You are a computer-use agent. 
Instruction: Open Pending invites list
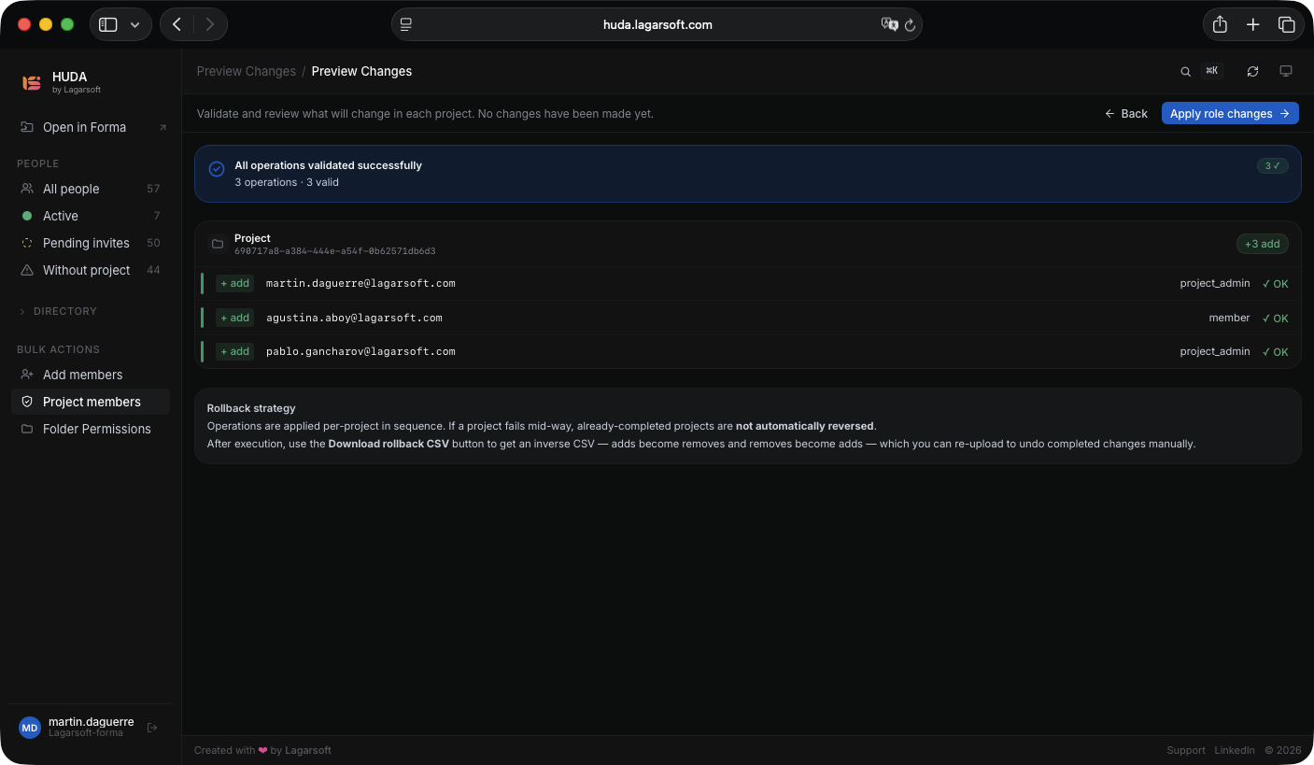click(92, 243)
